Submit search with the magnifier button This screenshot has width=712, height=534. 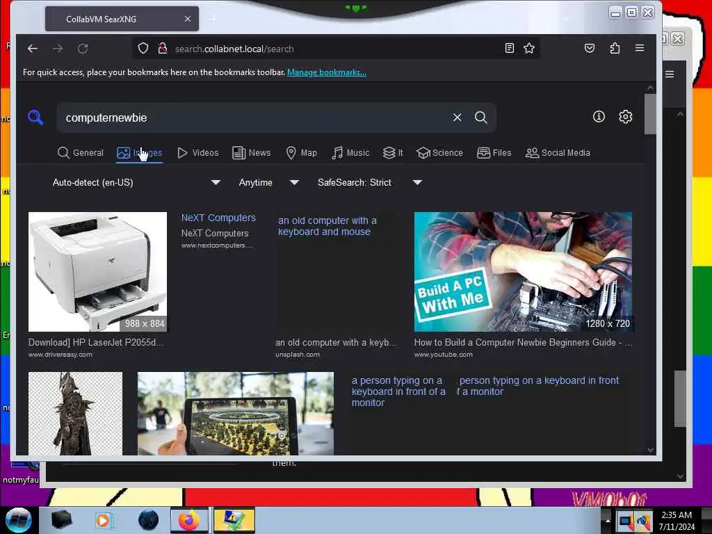pyautogui.click(x=481, y=118)
